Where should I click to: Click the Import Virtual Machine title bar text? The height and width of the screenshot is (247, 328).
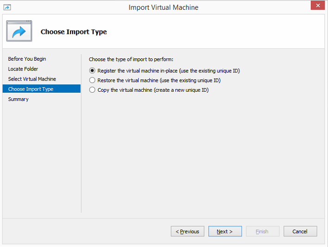(x=163, y=7)
